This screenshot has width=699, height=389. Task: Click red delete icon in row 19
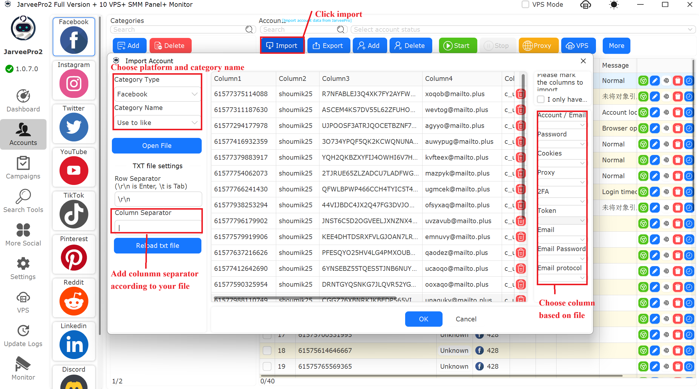click(x=678, y=366)
